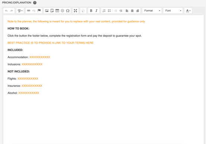206x144 pixels.
Task: Open the smiley emoticon picker
Action: coord(62,11)
